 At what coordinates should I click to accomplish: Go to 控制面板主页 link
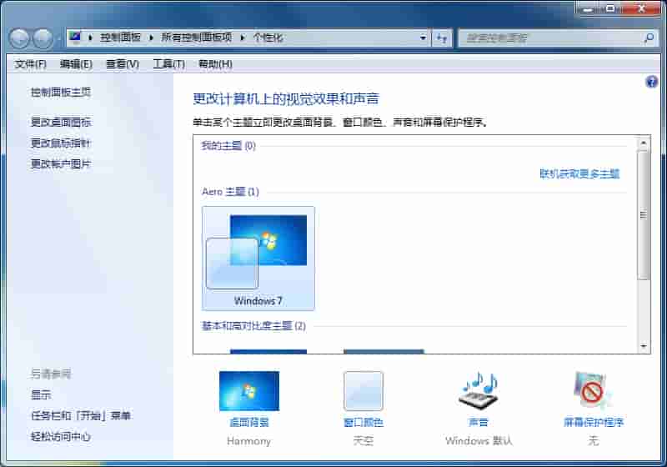click(61, 92)
